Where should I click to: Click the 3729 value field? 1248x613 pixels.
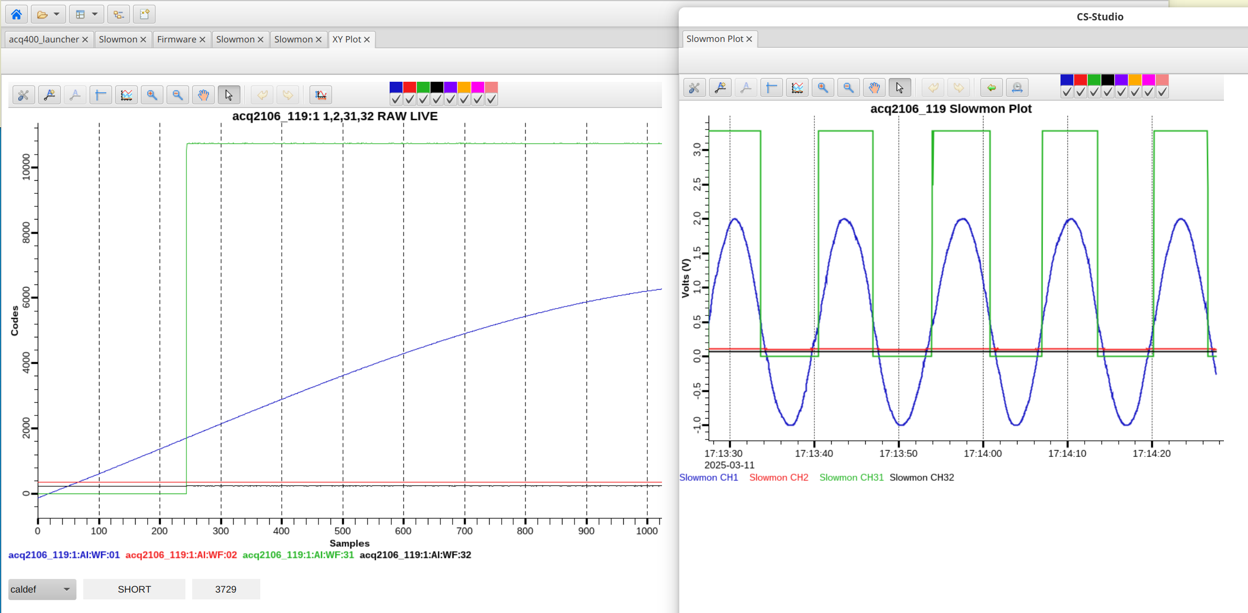coord(226,589)
